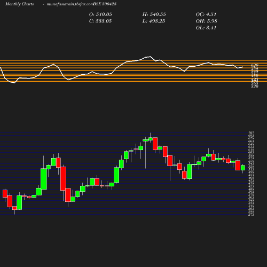The height and width of the screenshot is (267, 267).
Task: Select the "BSE 500425" ticker label
Action: tap(105, 4)
